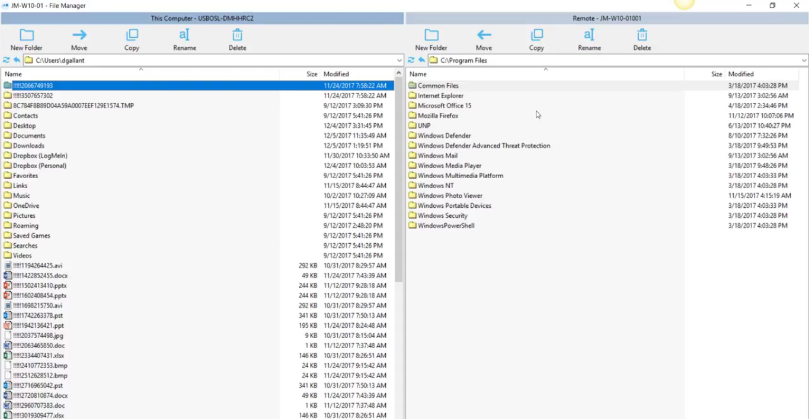Click the local pane vertical scrollbar
Image resolution: width=809 pixels, height=419 pixels.
coord(399,178)
